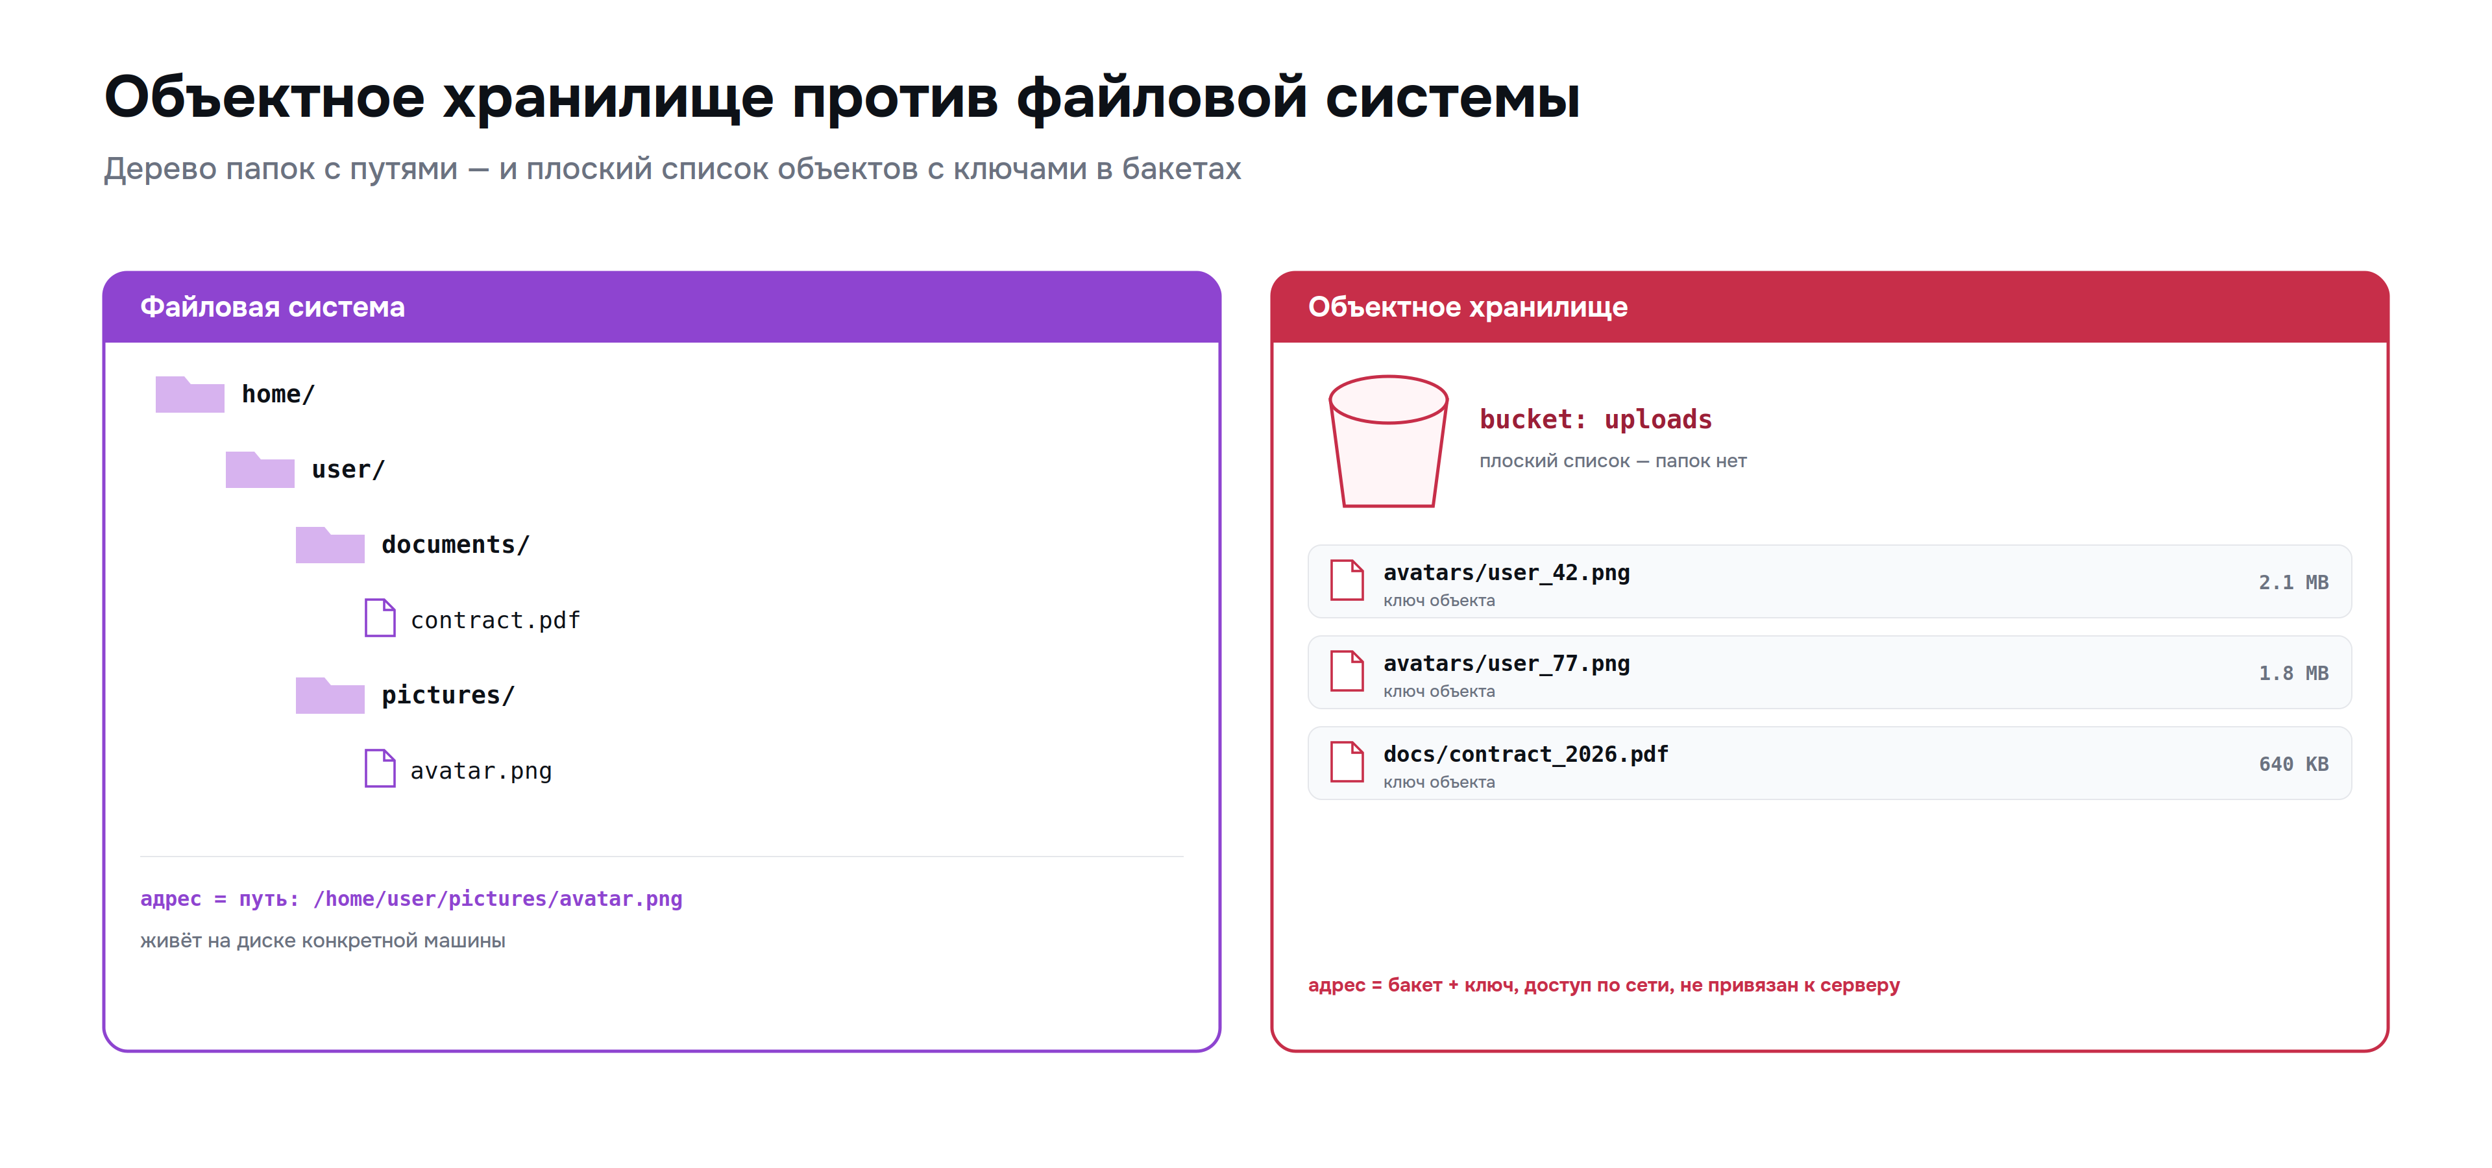This screenshot has width=2492, height=1168.
Task: Click the uploads bucket icon
Action: click(1388, 441)
